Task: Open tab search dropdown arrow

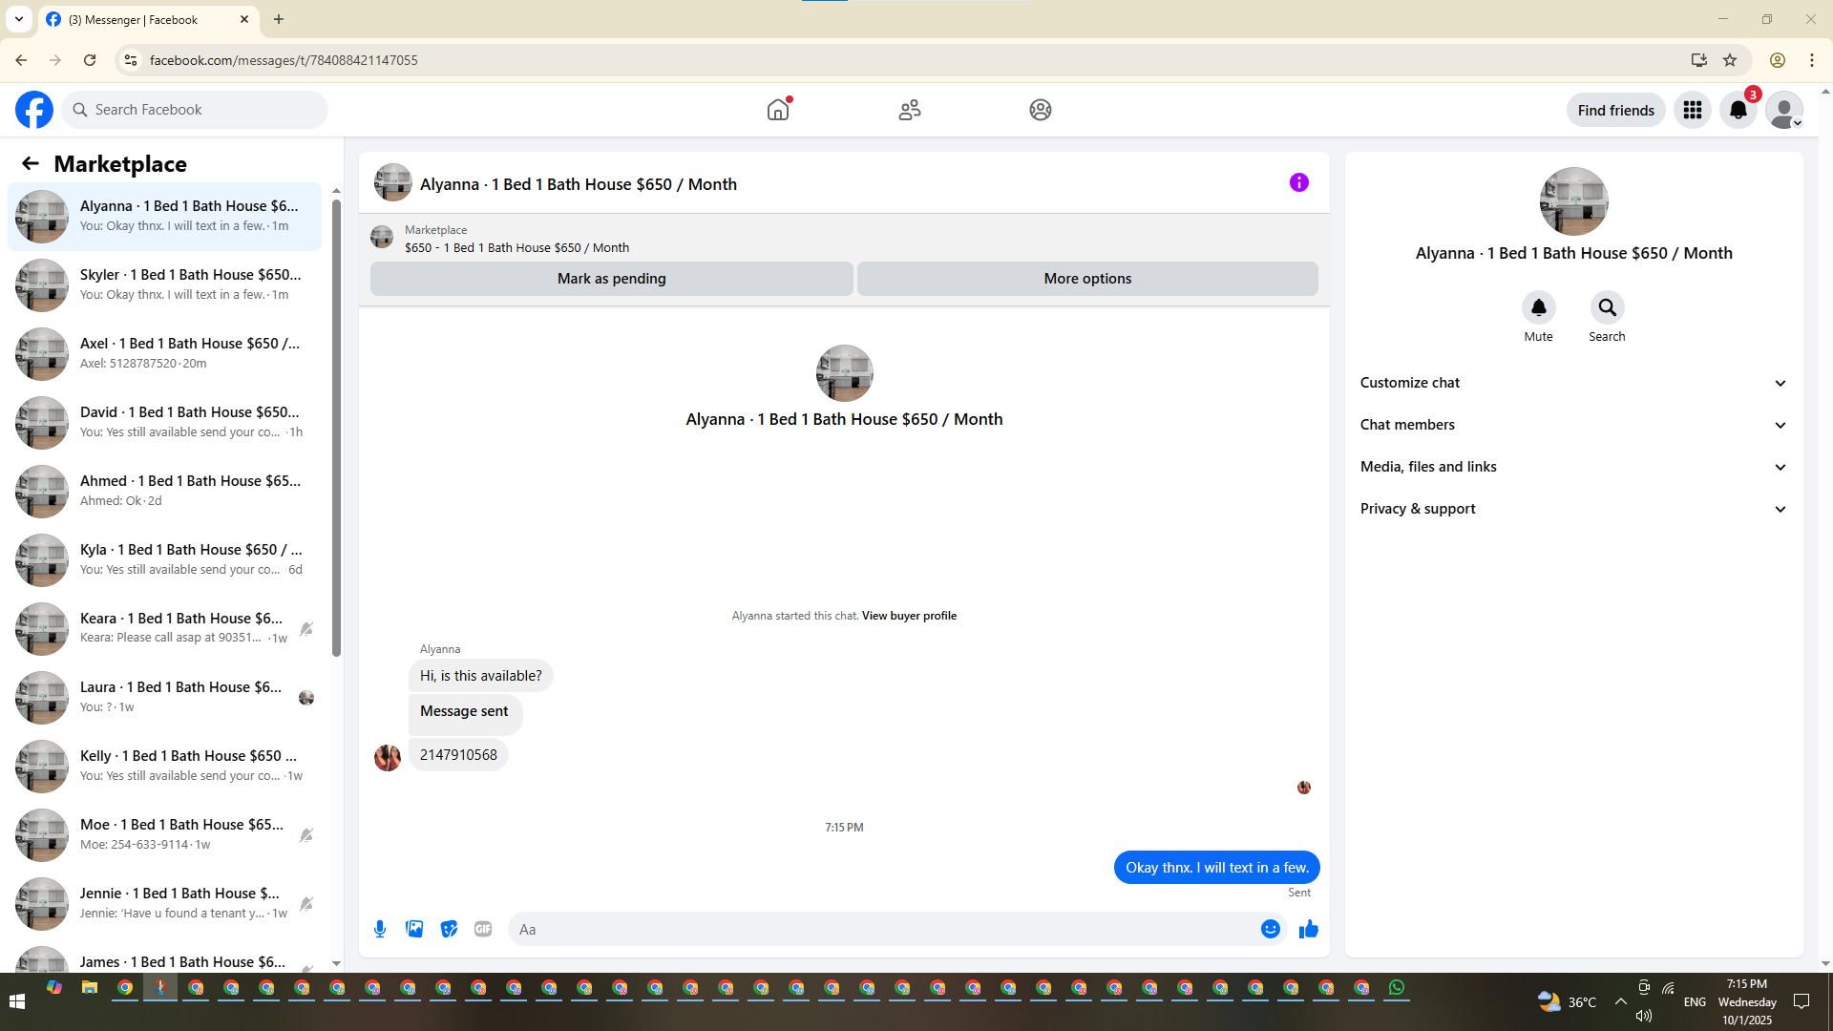Action: 19,19
